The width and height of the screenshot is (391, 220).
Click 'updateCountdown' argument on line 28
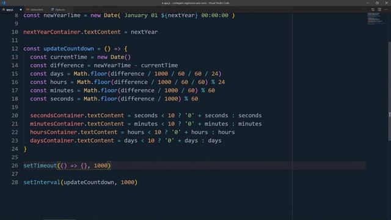point(89,182)
